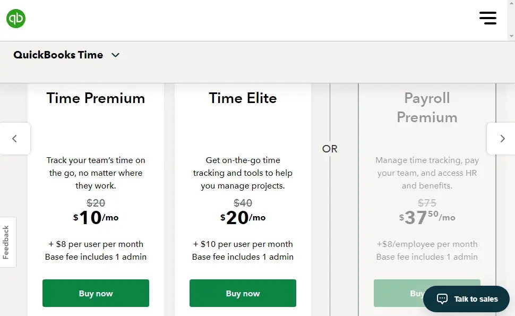
Task: Click the right carousel arrow
Action: pyautogui.click(x=502, y=139)
